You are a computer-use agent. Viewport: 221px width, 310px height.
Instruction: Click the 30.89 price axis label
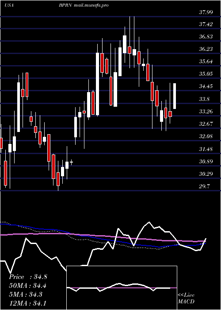point(206,162)
